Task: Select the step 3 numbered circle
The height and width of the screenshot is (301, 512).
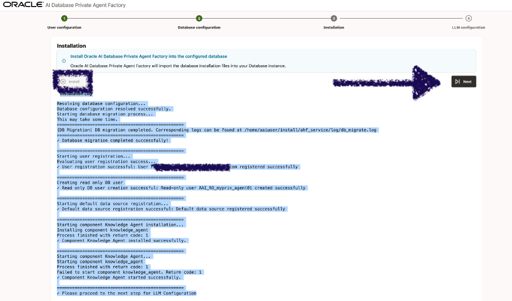Action: pyautogui.click(x=334, y=18)
